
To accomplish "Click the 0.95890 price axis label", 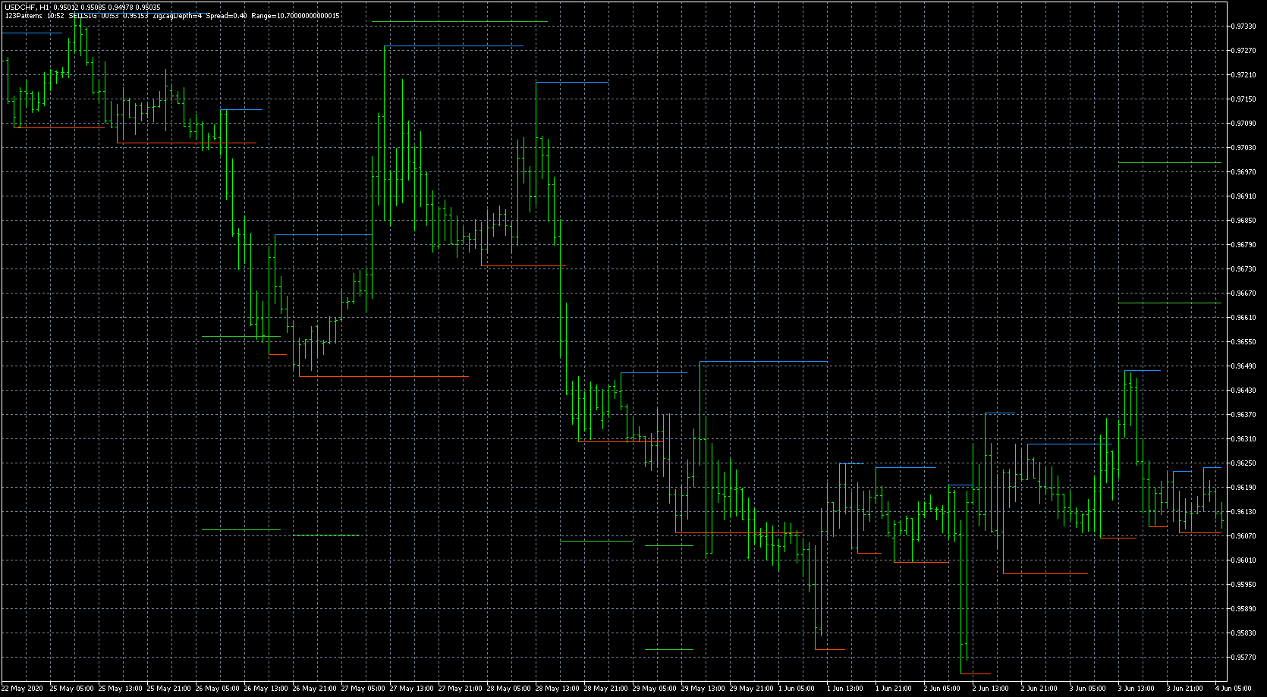I will click(x=1245, y=609).
